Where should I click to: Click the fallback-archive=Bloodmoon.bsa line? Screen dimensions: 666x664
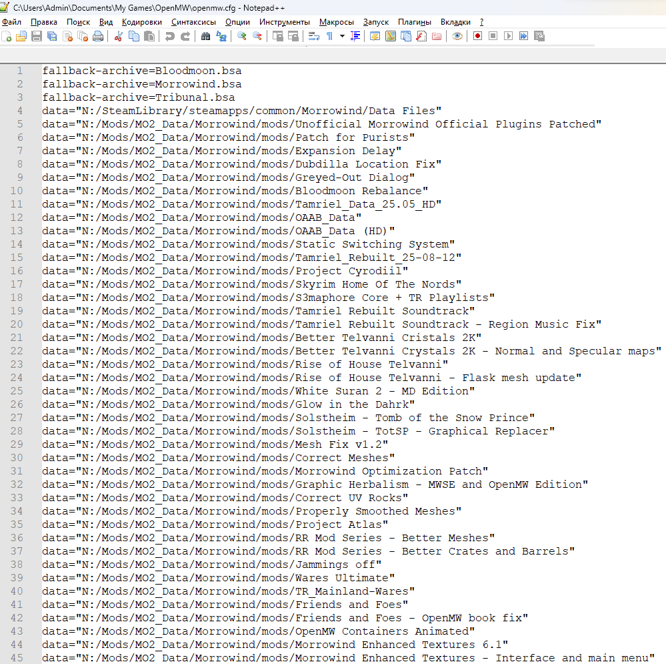coord(142,71)
